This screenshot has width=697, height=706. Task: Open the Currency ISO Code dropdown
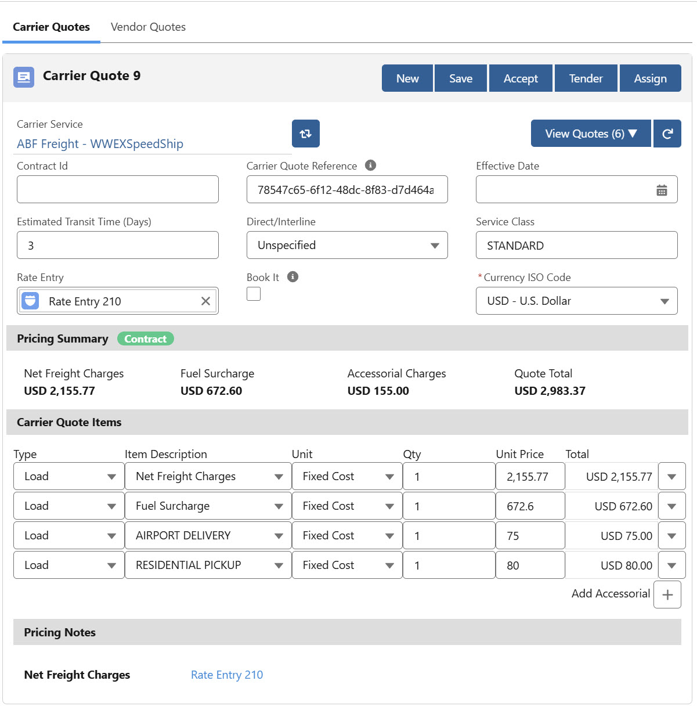click(x=577, y=301)
